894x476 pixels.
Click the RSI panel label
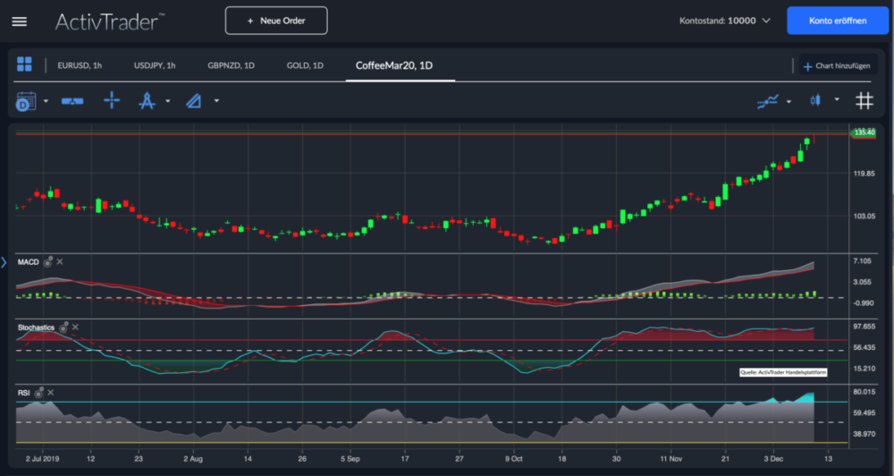point(23,393)
